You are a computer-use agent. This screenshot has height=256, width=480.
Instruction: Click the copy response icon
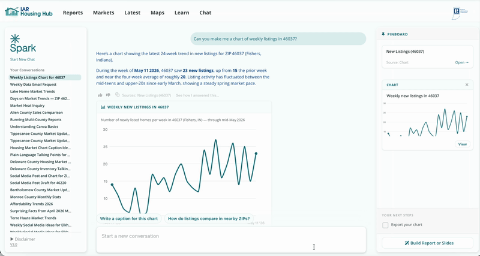tap(117, 95)
